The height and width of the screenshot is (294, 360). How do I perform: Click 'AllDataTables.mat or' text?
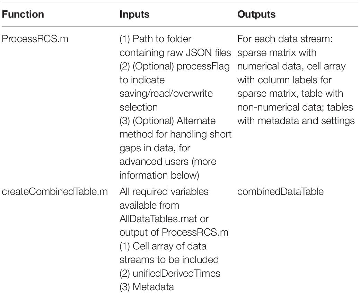point(164,219)
